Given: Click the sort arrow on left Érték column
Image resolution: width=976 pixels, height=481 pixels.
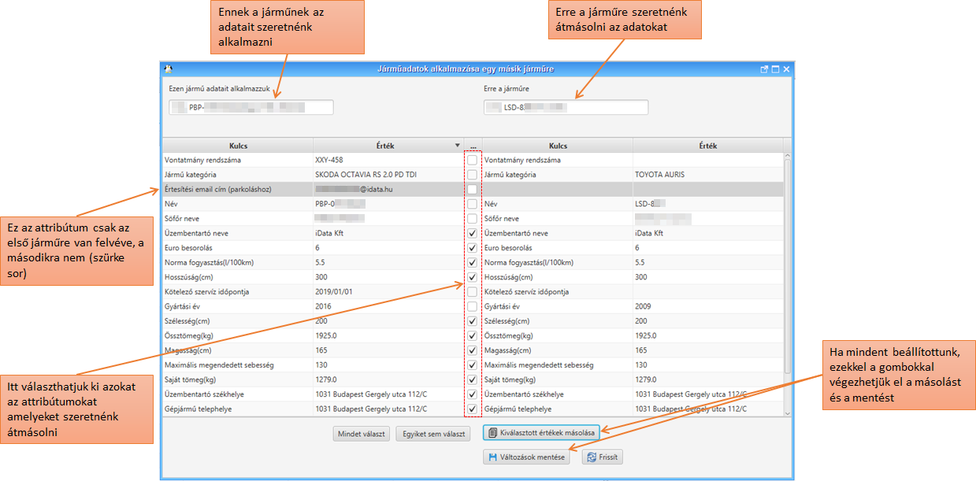Looking at the screenshot, I should [x=458, y=146].
